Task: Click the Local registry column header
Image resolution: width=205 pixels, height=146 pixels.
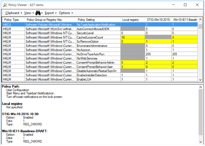Action: [x=132, y=20]
